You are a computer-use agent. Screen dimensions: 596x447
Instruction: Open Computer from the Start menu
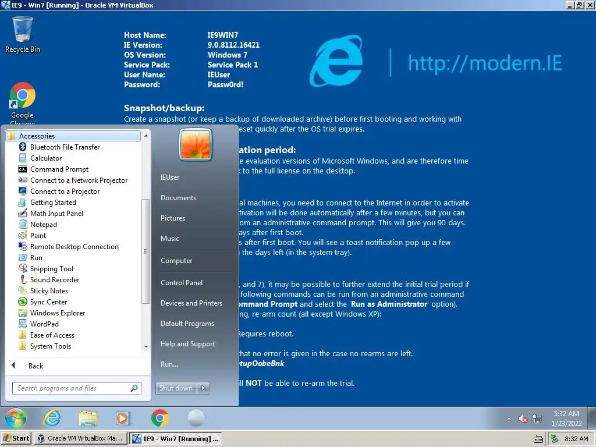(x=176, y=261)
